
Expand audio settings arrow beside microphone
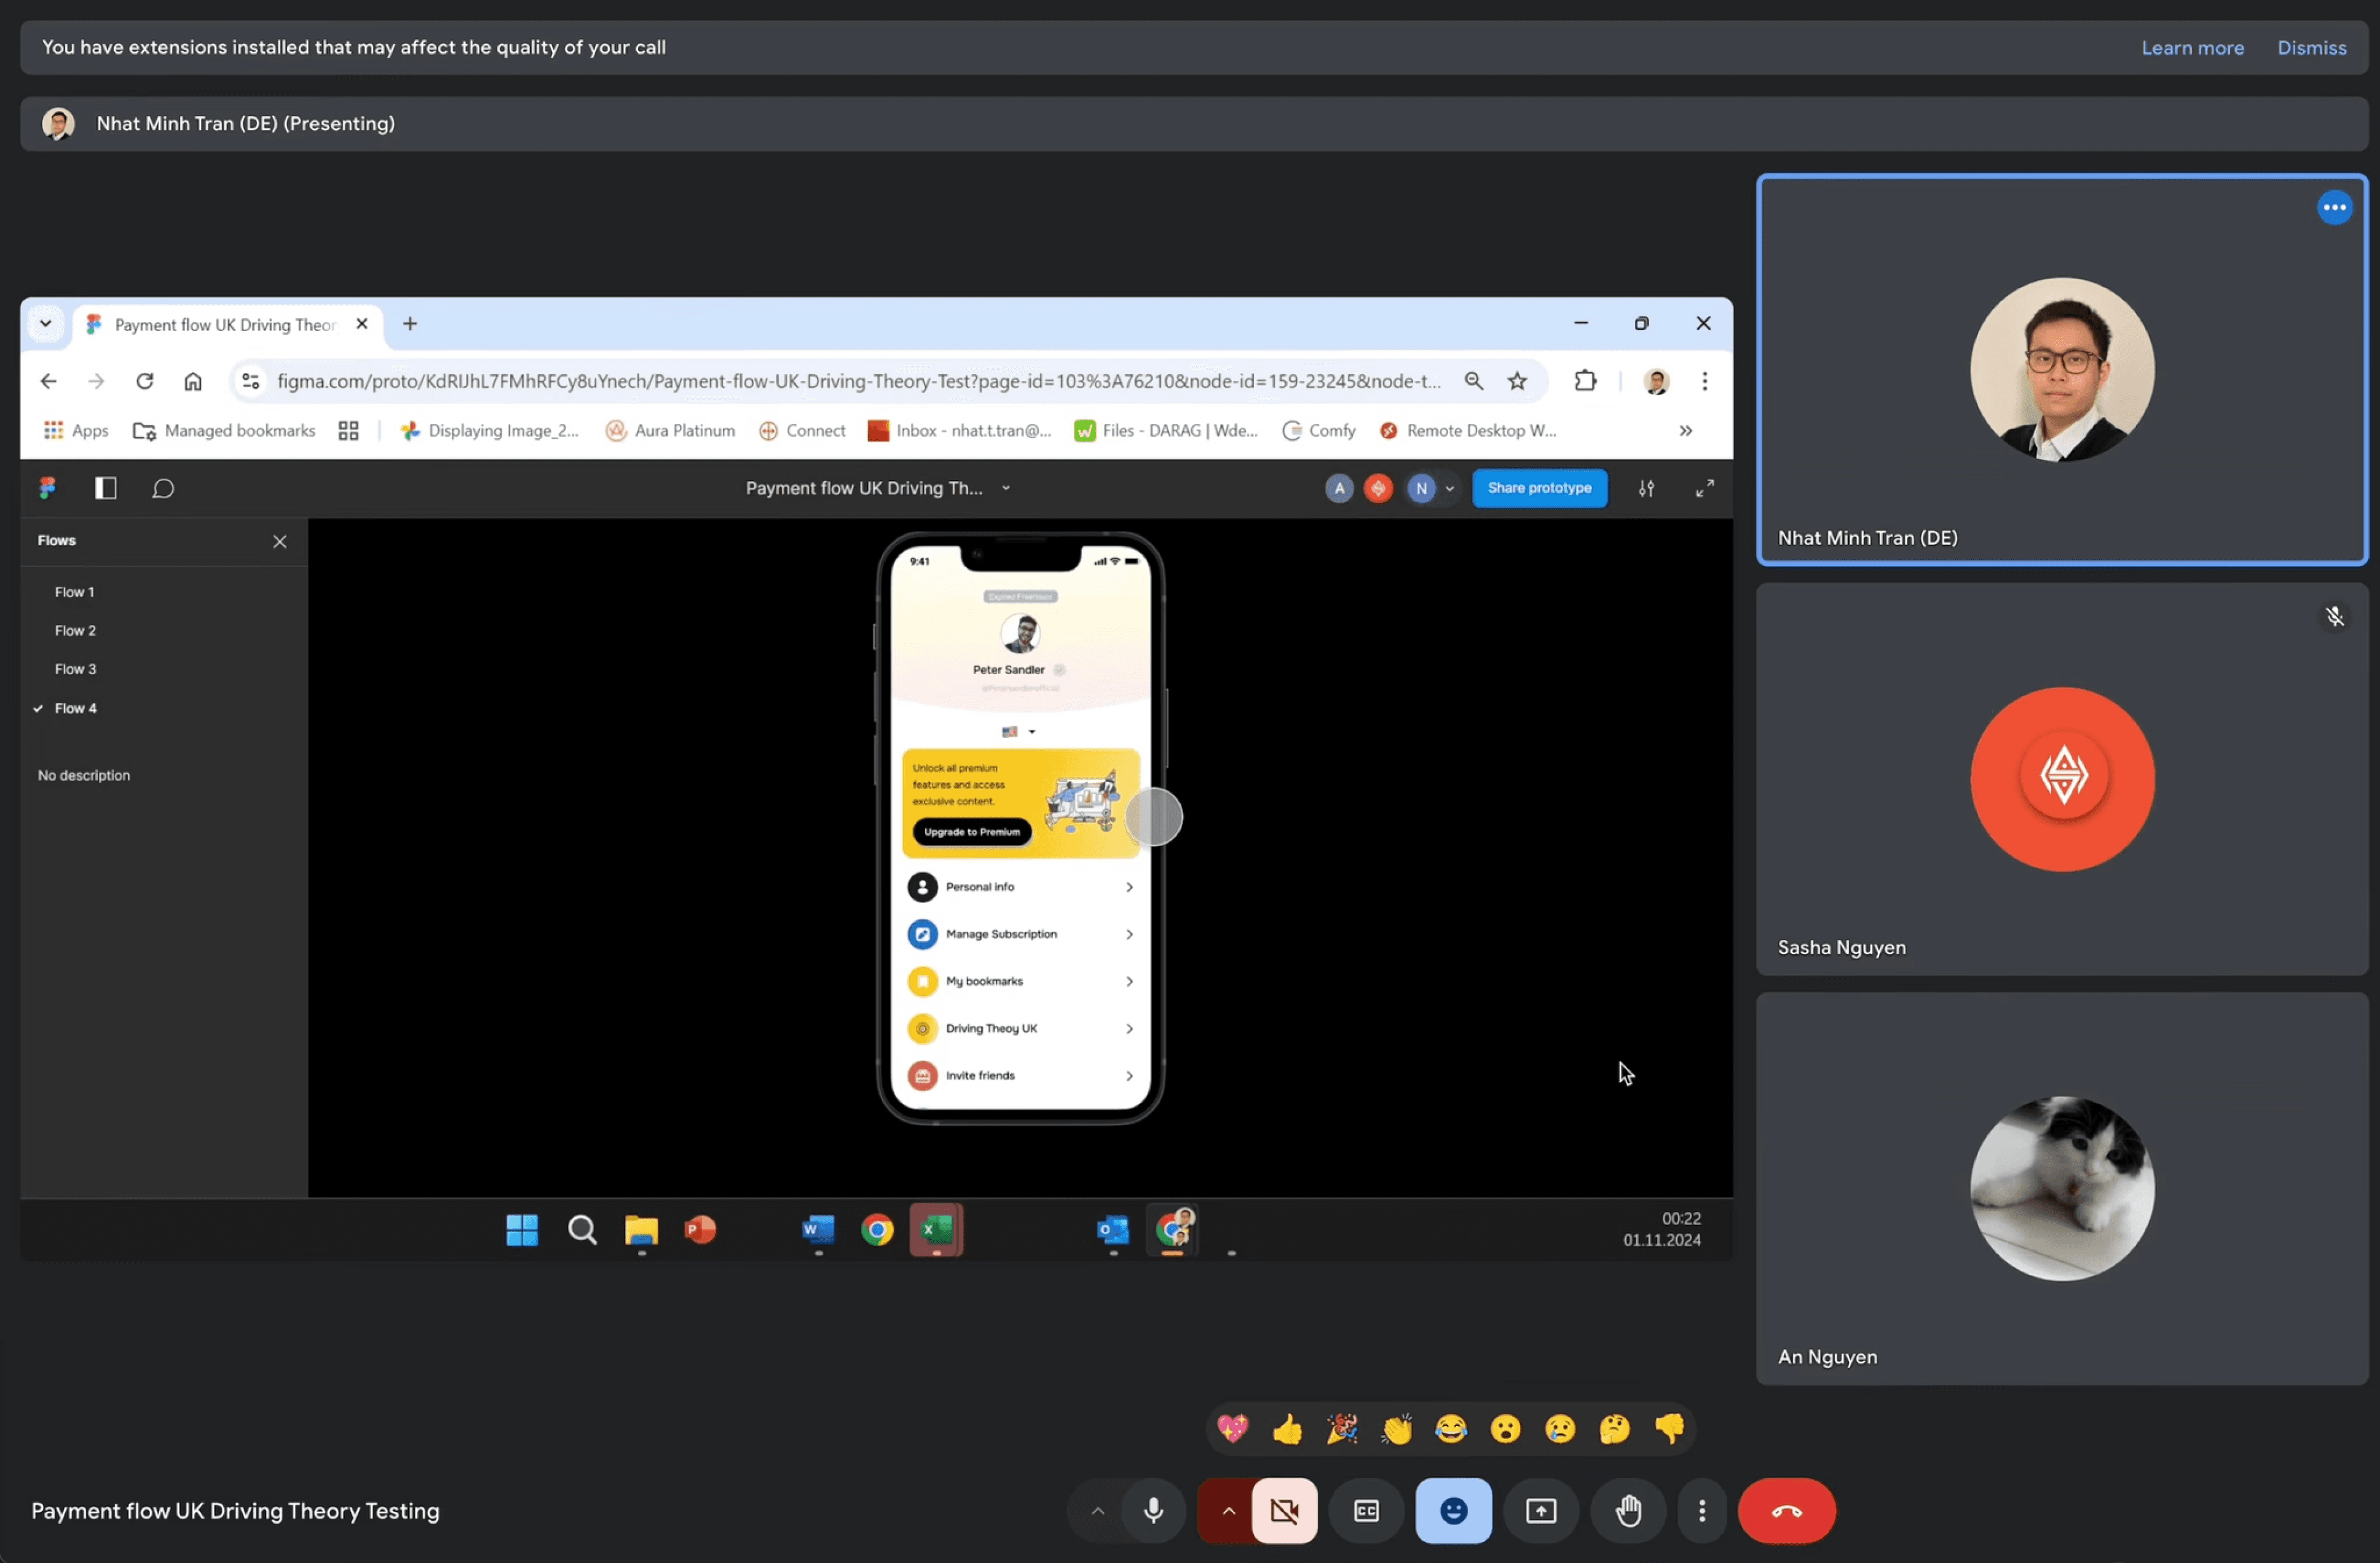coord(1097,1510)
